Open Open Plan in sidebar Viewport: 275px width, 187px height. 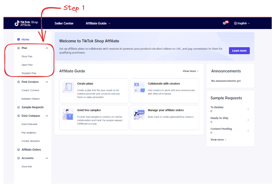point(27,65)
